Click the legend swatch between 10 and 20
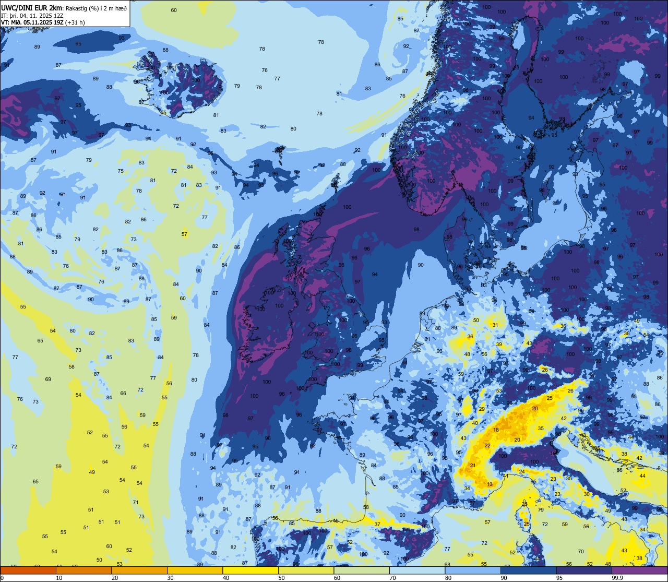This screenshot has width=668, height=582. click(x=84, y=570)
